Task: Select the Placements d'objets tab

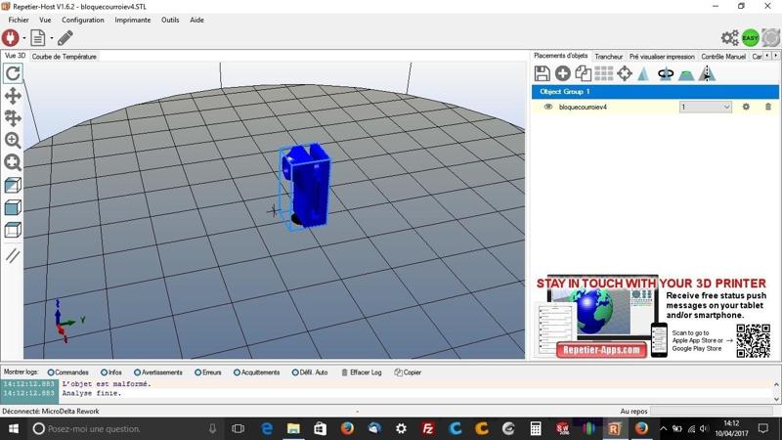Action: pyautogui.click(x=560, y=56)
